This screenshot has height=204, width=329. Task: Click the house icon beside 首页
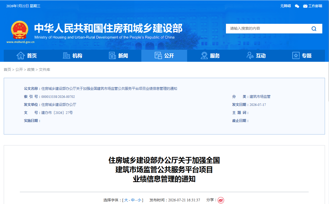click(21, 56)
